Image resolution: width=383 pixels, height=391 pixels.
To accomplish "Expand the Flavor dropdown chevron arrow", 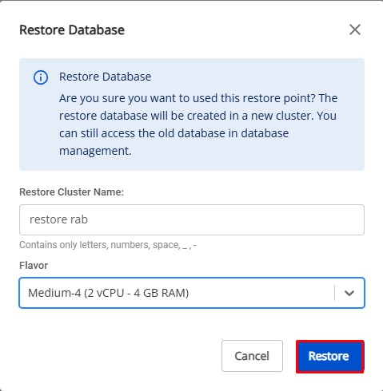I will click(349, 293).
